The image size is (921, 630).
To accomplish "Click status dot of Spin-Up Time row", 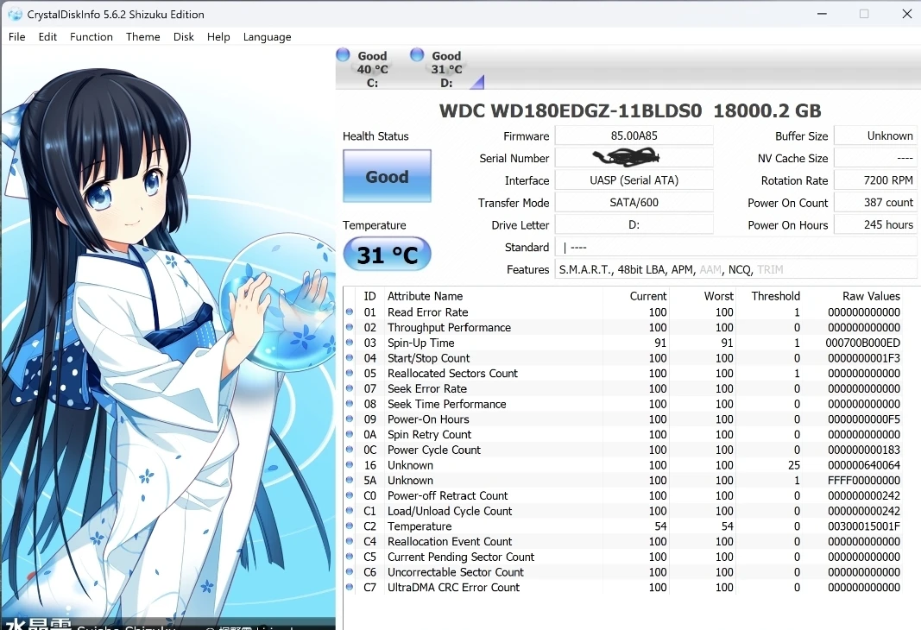I will coord(350,343).
